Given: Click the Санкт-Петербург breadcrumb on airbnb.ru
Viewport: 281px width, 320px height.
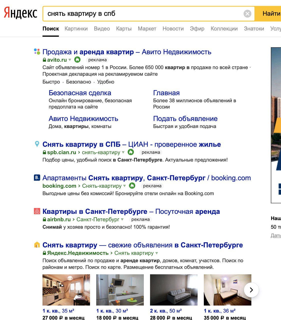Looking at the screenshot, I should click(98, 219).
